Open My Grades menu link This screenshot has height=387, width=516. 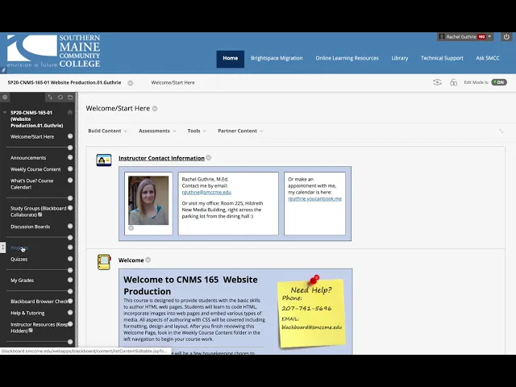point(22,281)
